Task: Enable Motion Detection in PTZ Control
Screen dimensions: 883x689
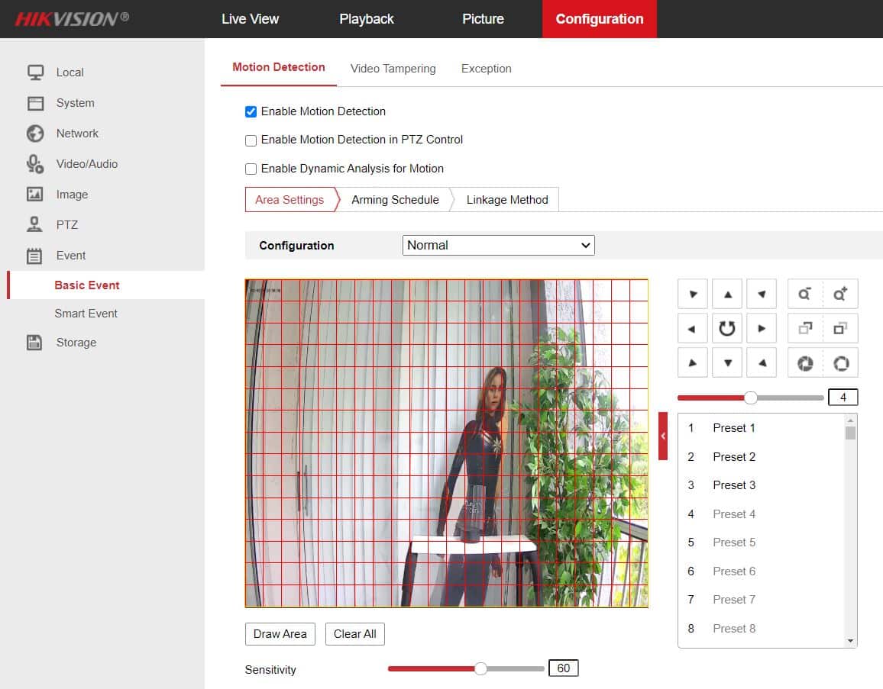Action: pos(251,140)
